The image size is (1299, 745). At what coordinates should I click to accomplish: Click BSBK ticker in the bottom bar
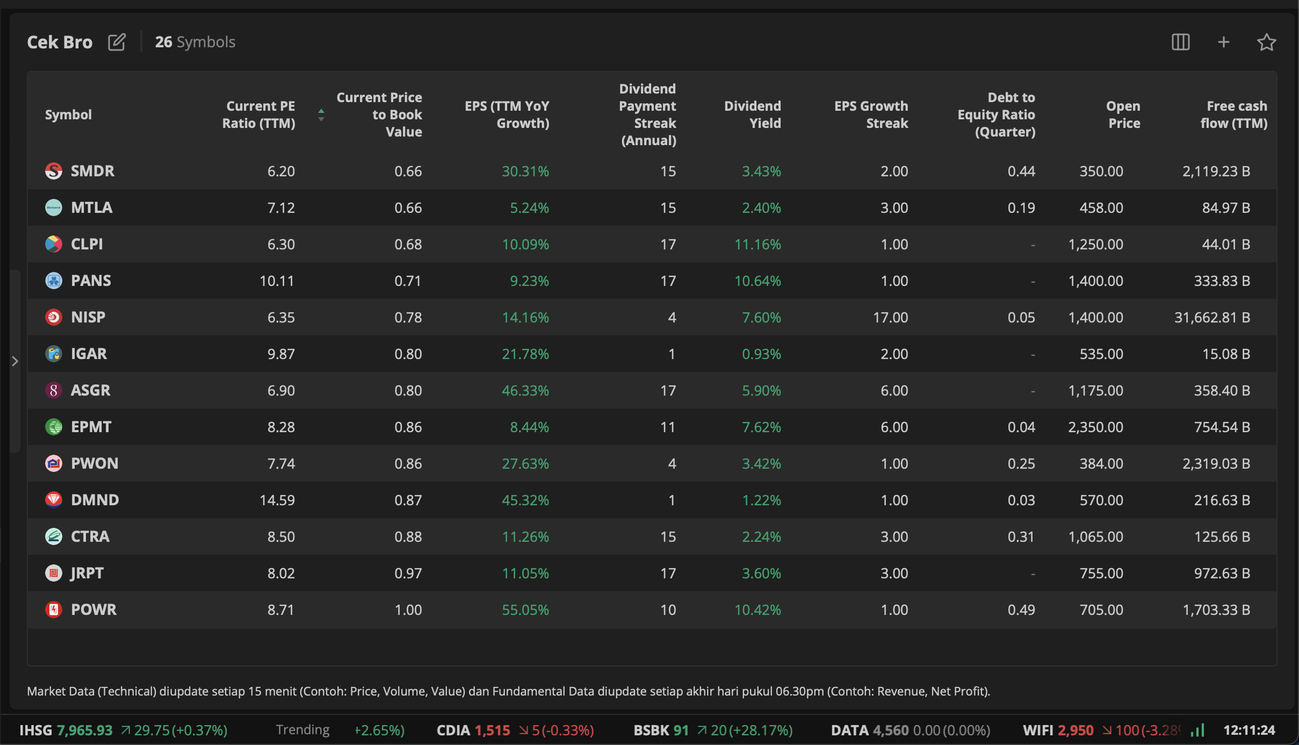(713, 730)
